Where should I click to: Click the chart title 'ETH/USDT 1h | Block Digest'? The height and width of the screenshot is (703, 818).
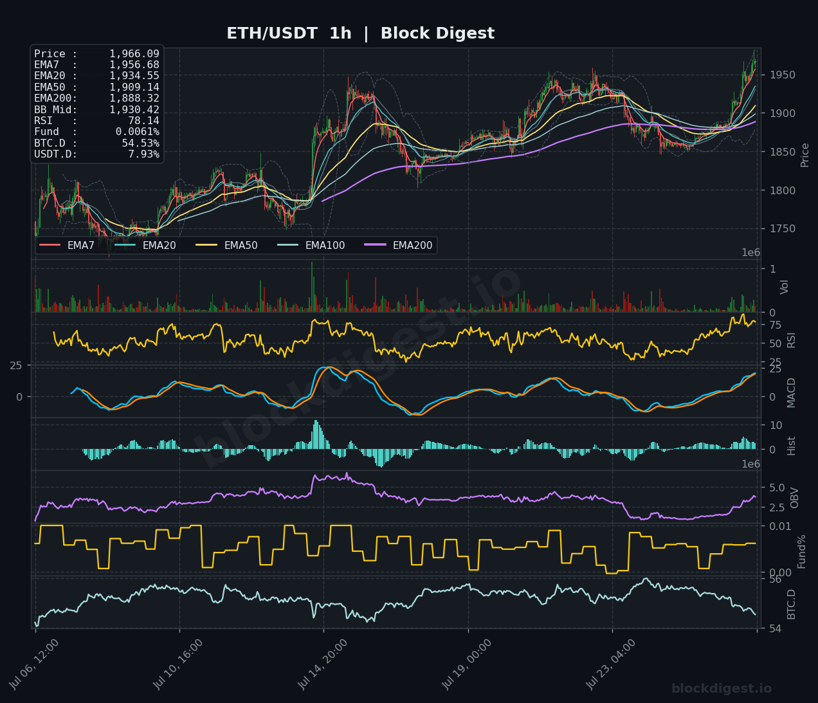pyautogui.click(x=360, y=33)
